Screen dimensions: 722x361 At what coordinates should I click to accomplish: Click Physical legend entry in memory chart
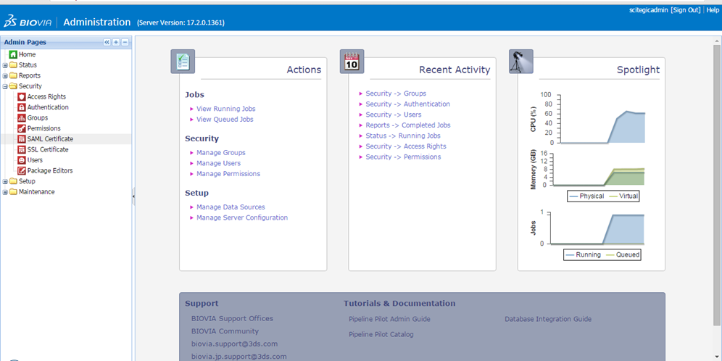(586, 196)
